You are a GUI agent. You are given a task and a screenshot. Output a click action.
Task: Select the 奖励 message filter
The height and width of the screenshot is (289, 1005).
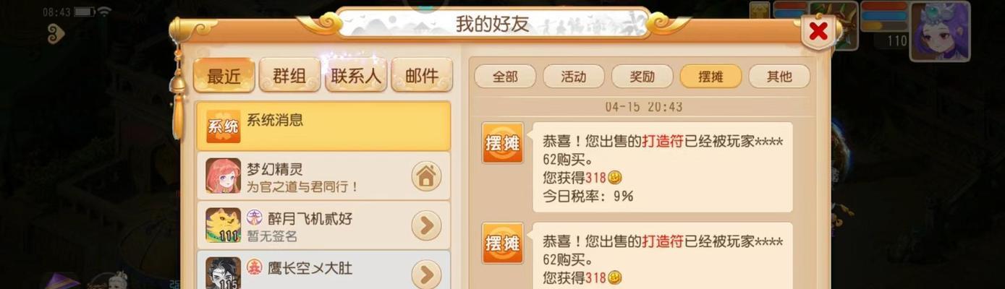tap(642, 76)
